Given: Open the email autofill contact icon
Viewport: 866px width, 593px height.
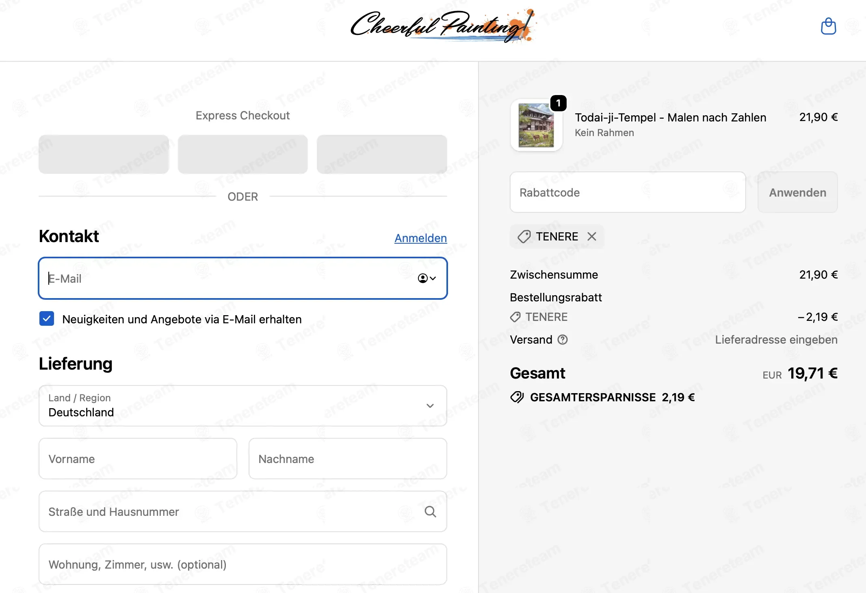Looking at the screenshot, I should tap(427, 278).
